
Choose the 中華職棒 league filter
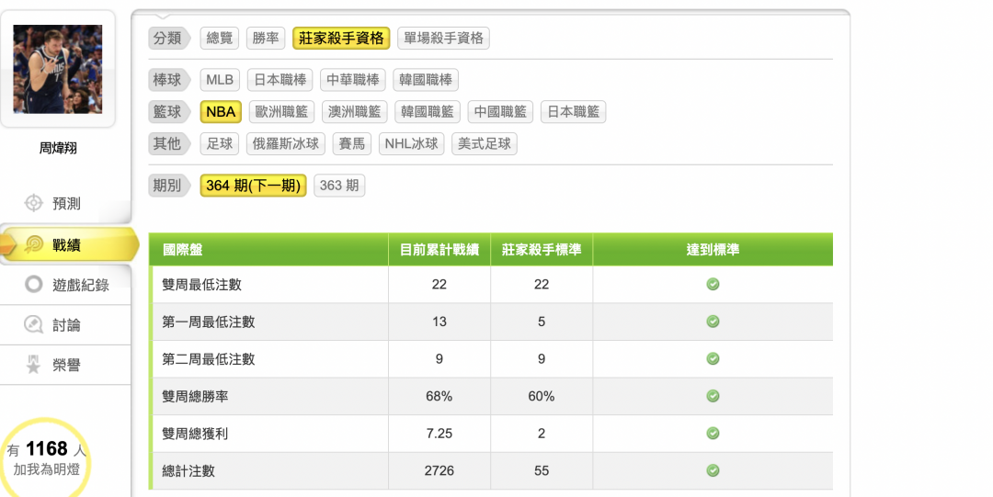point(353,80)
